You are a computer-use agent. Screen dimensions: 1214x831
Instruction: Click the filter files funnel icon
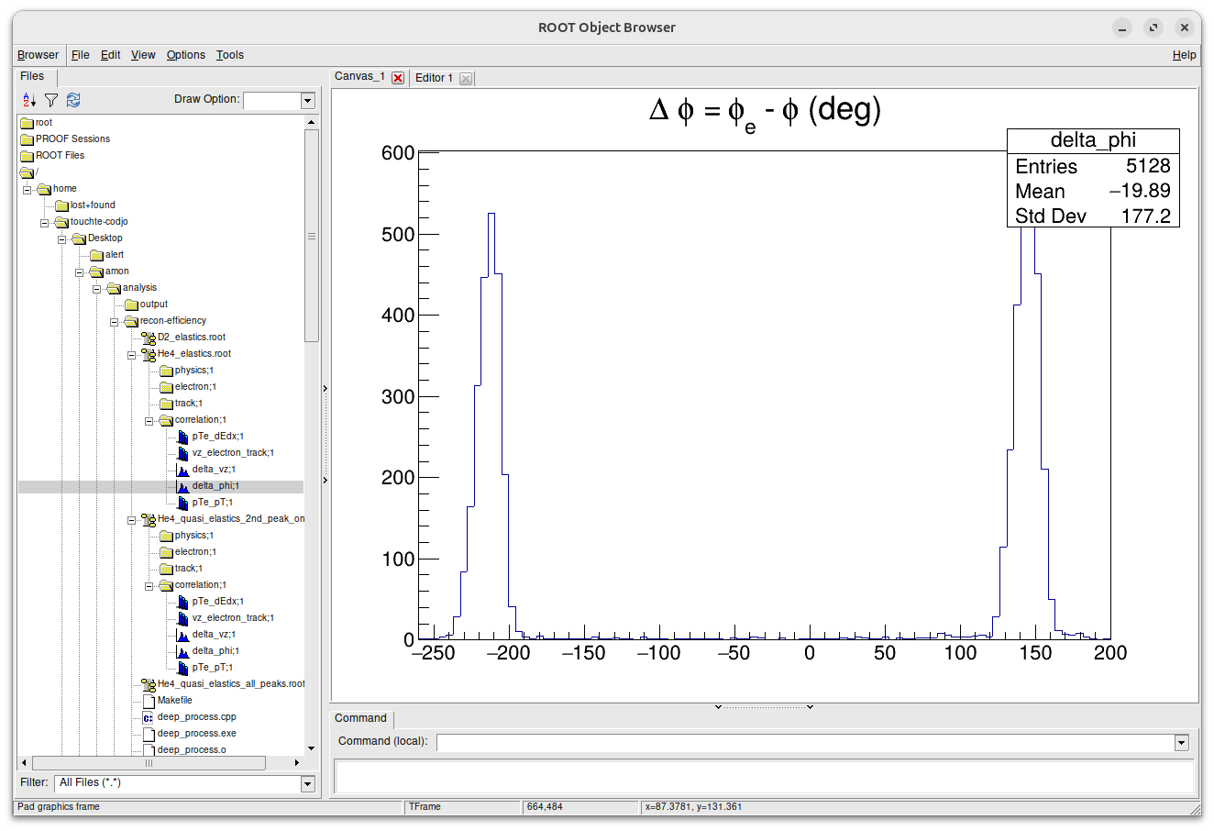point(51,100)
